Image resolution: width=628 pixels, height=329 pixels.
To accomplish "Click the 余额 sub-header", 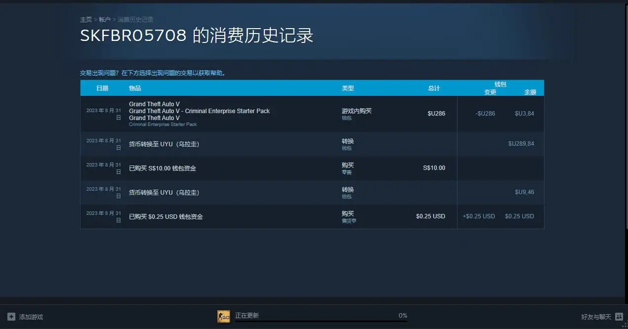I will pyautogui.click(x=530, y=92).
